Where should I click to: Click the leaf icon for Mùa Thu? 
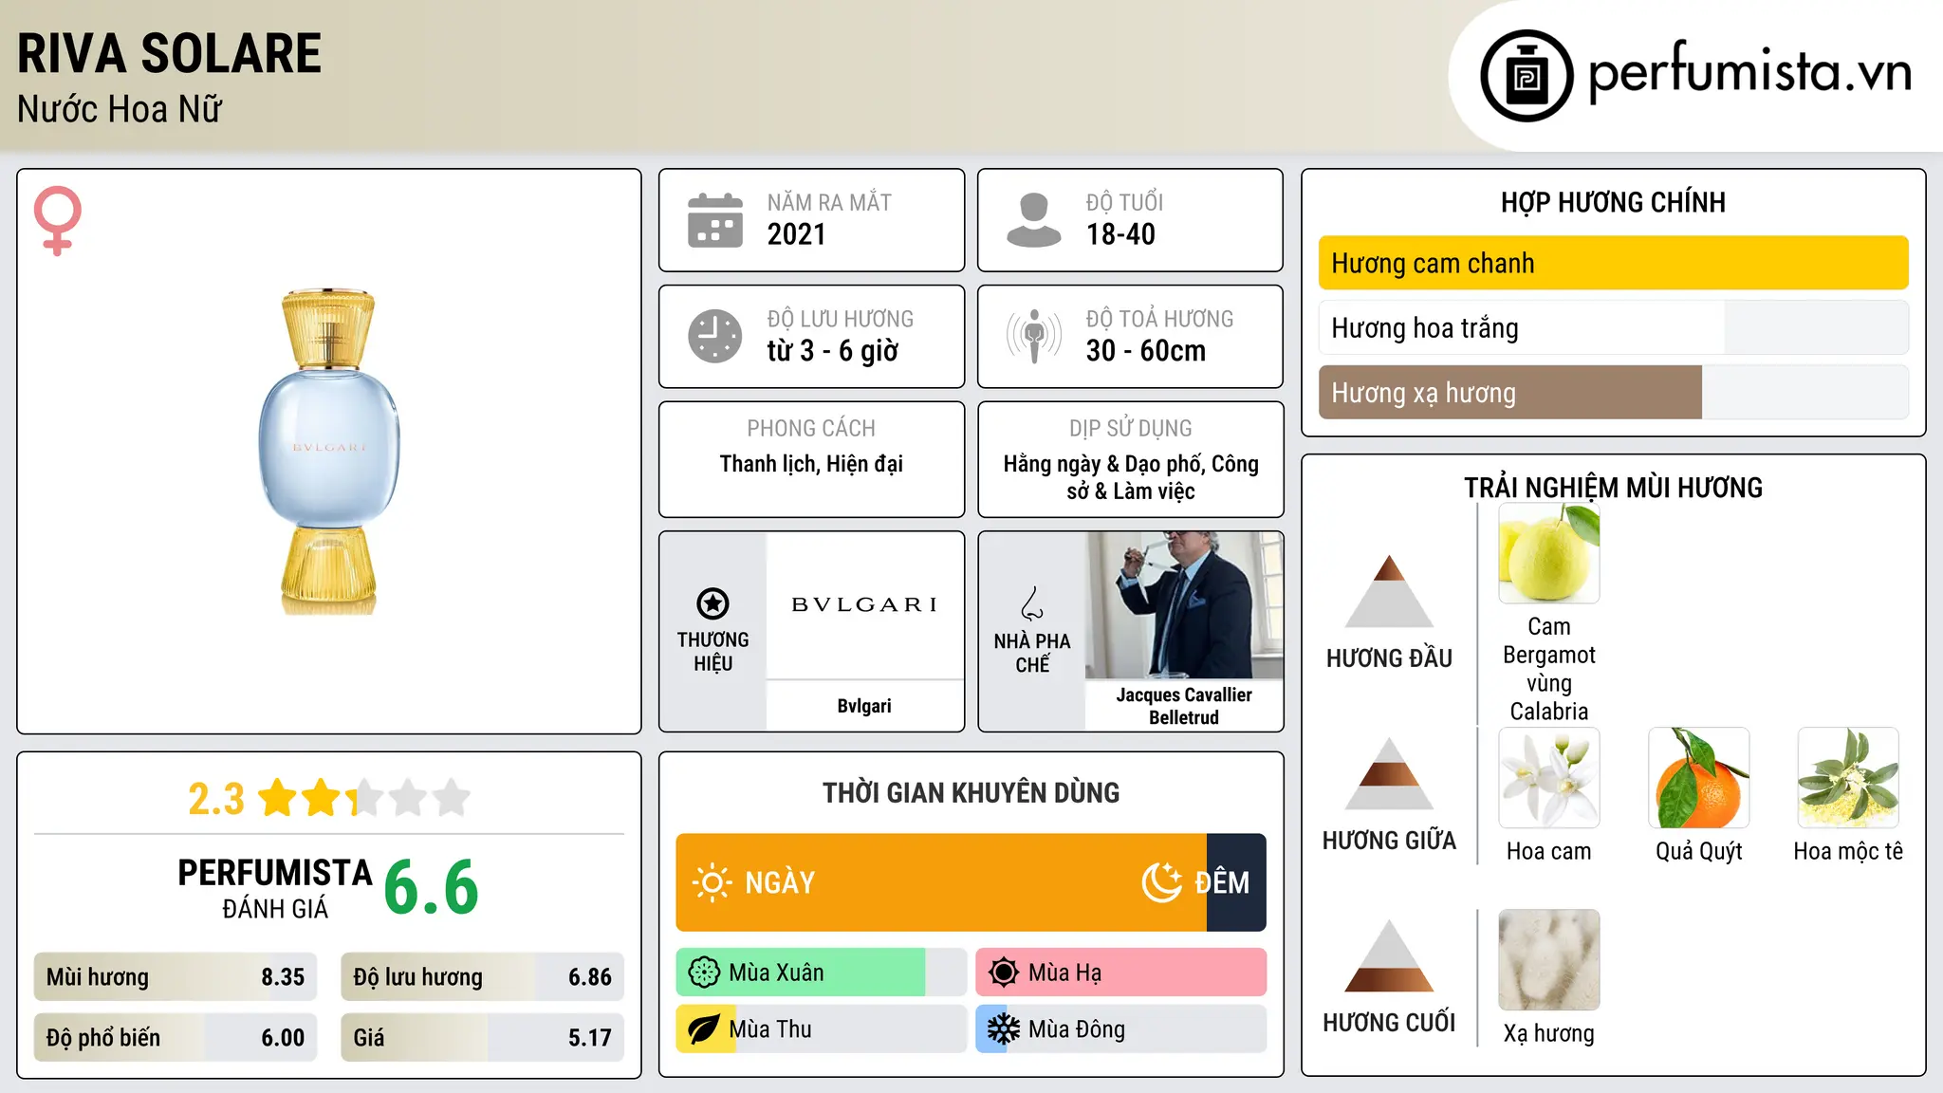click(704, 1029)
